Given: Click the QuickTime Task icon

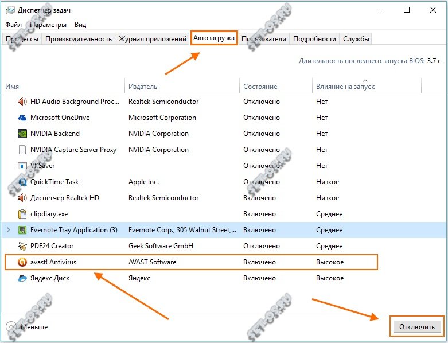Looking at the screenshot, I should click(x=22, y=182).
